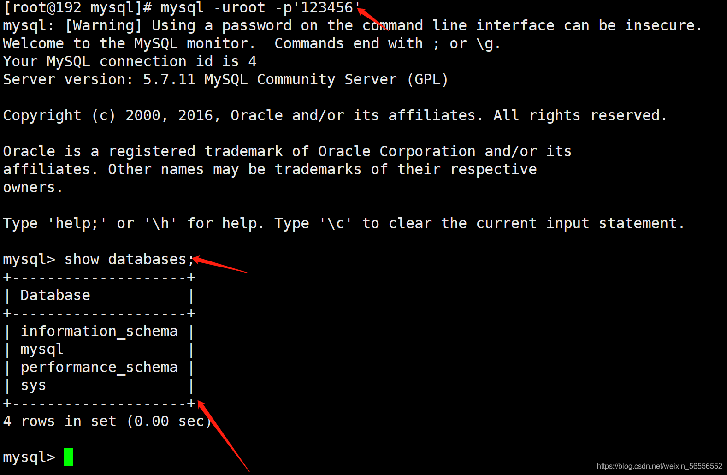The width and height of the screenshot is (727, 475).
Task: Click 'All rights reserved.' text
Action: coord(580,115)
